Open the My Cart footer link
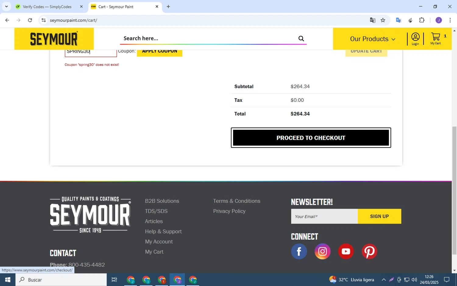 tap(154, 252)
